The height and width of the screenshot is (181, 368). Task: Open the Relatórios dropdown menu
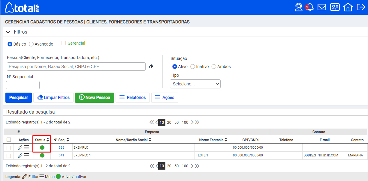133,97
